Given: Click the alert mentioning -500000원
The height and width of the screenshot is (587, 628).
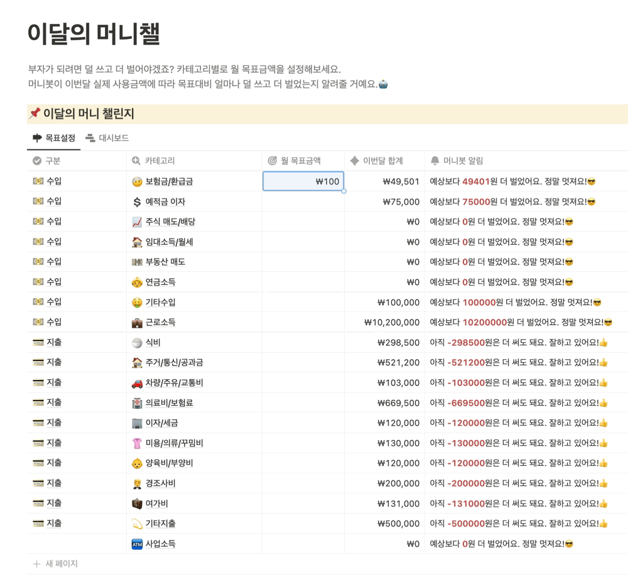Looking at the screenshot, I should [519, 524].
